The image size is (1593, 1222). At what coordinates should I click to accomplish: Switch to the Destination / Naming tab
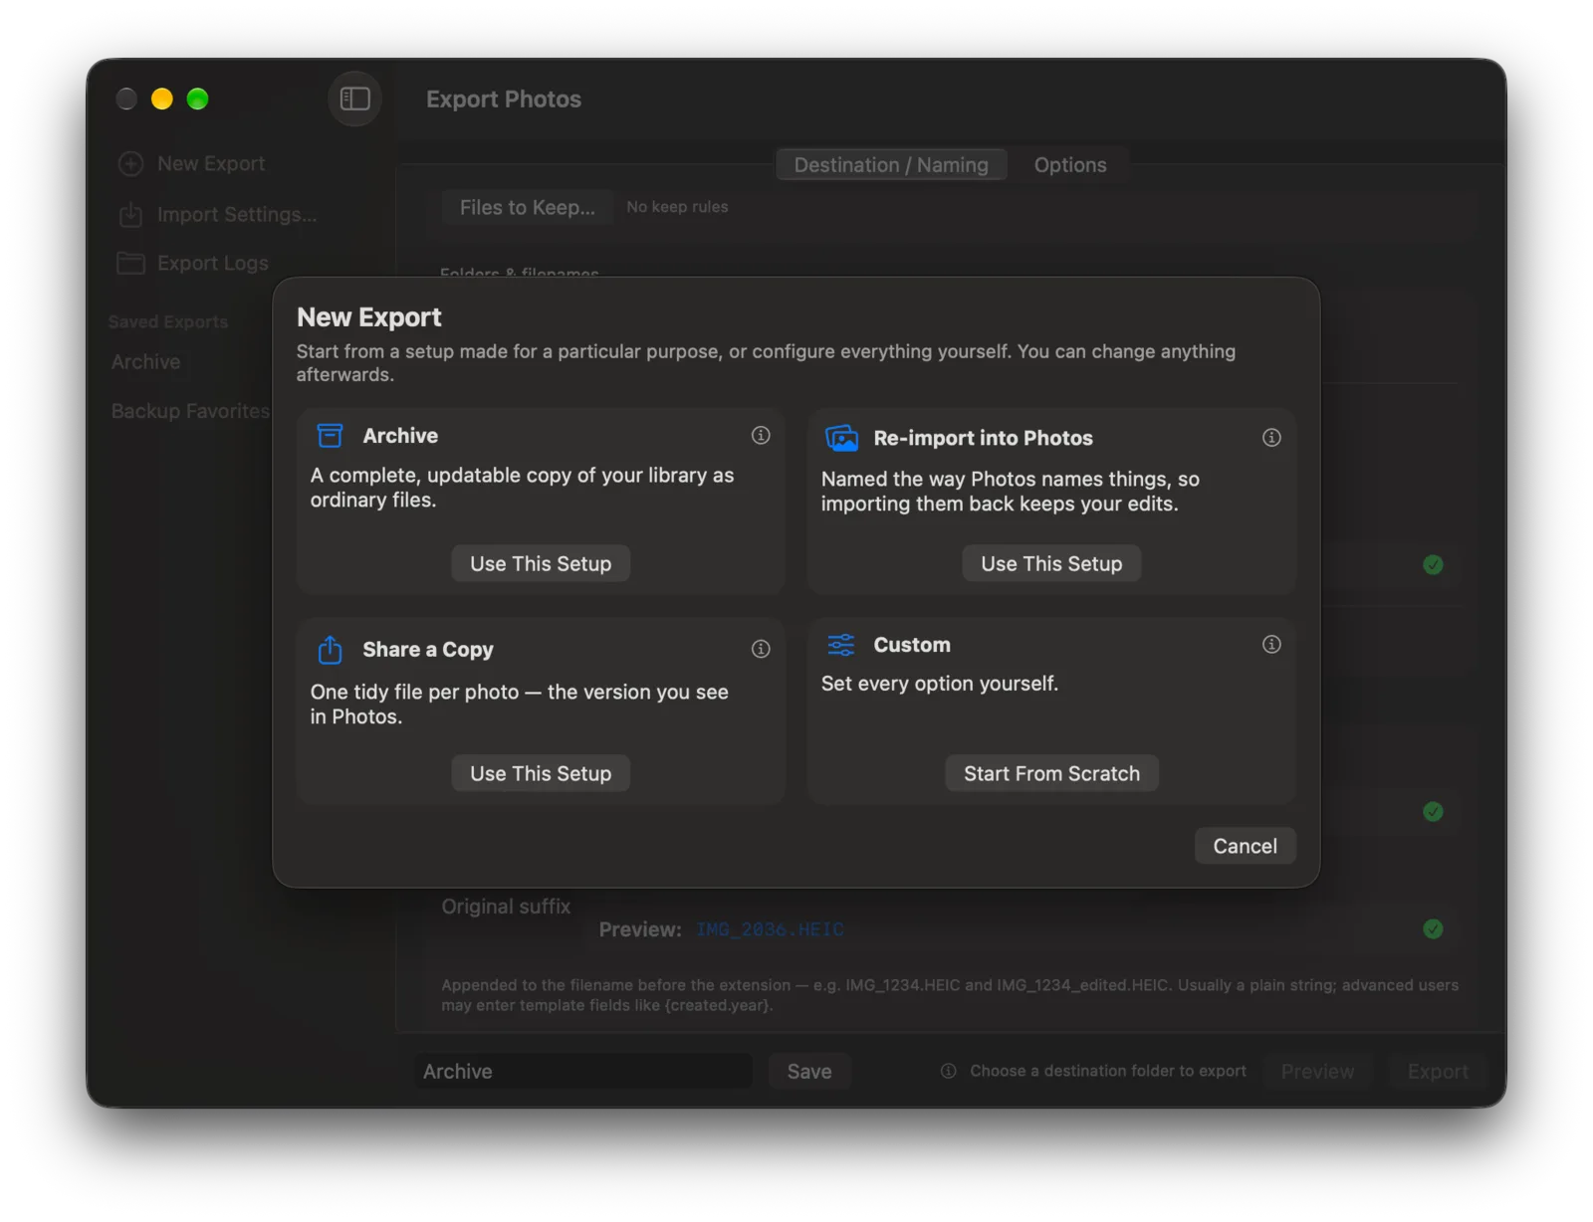891,165
